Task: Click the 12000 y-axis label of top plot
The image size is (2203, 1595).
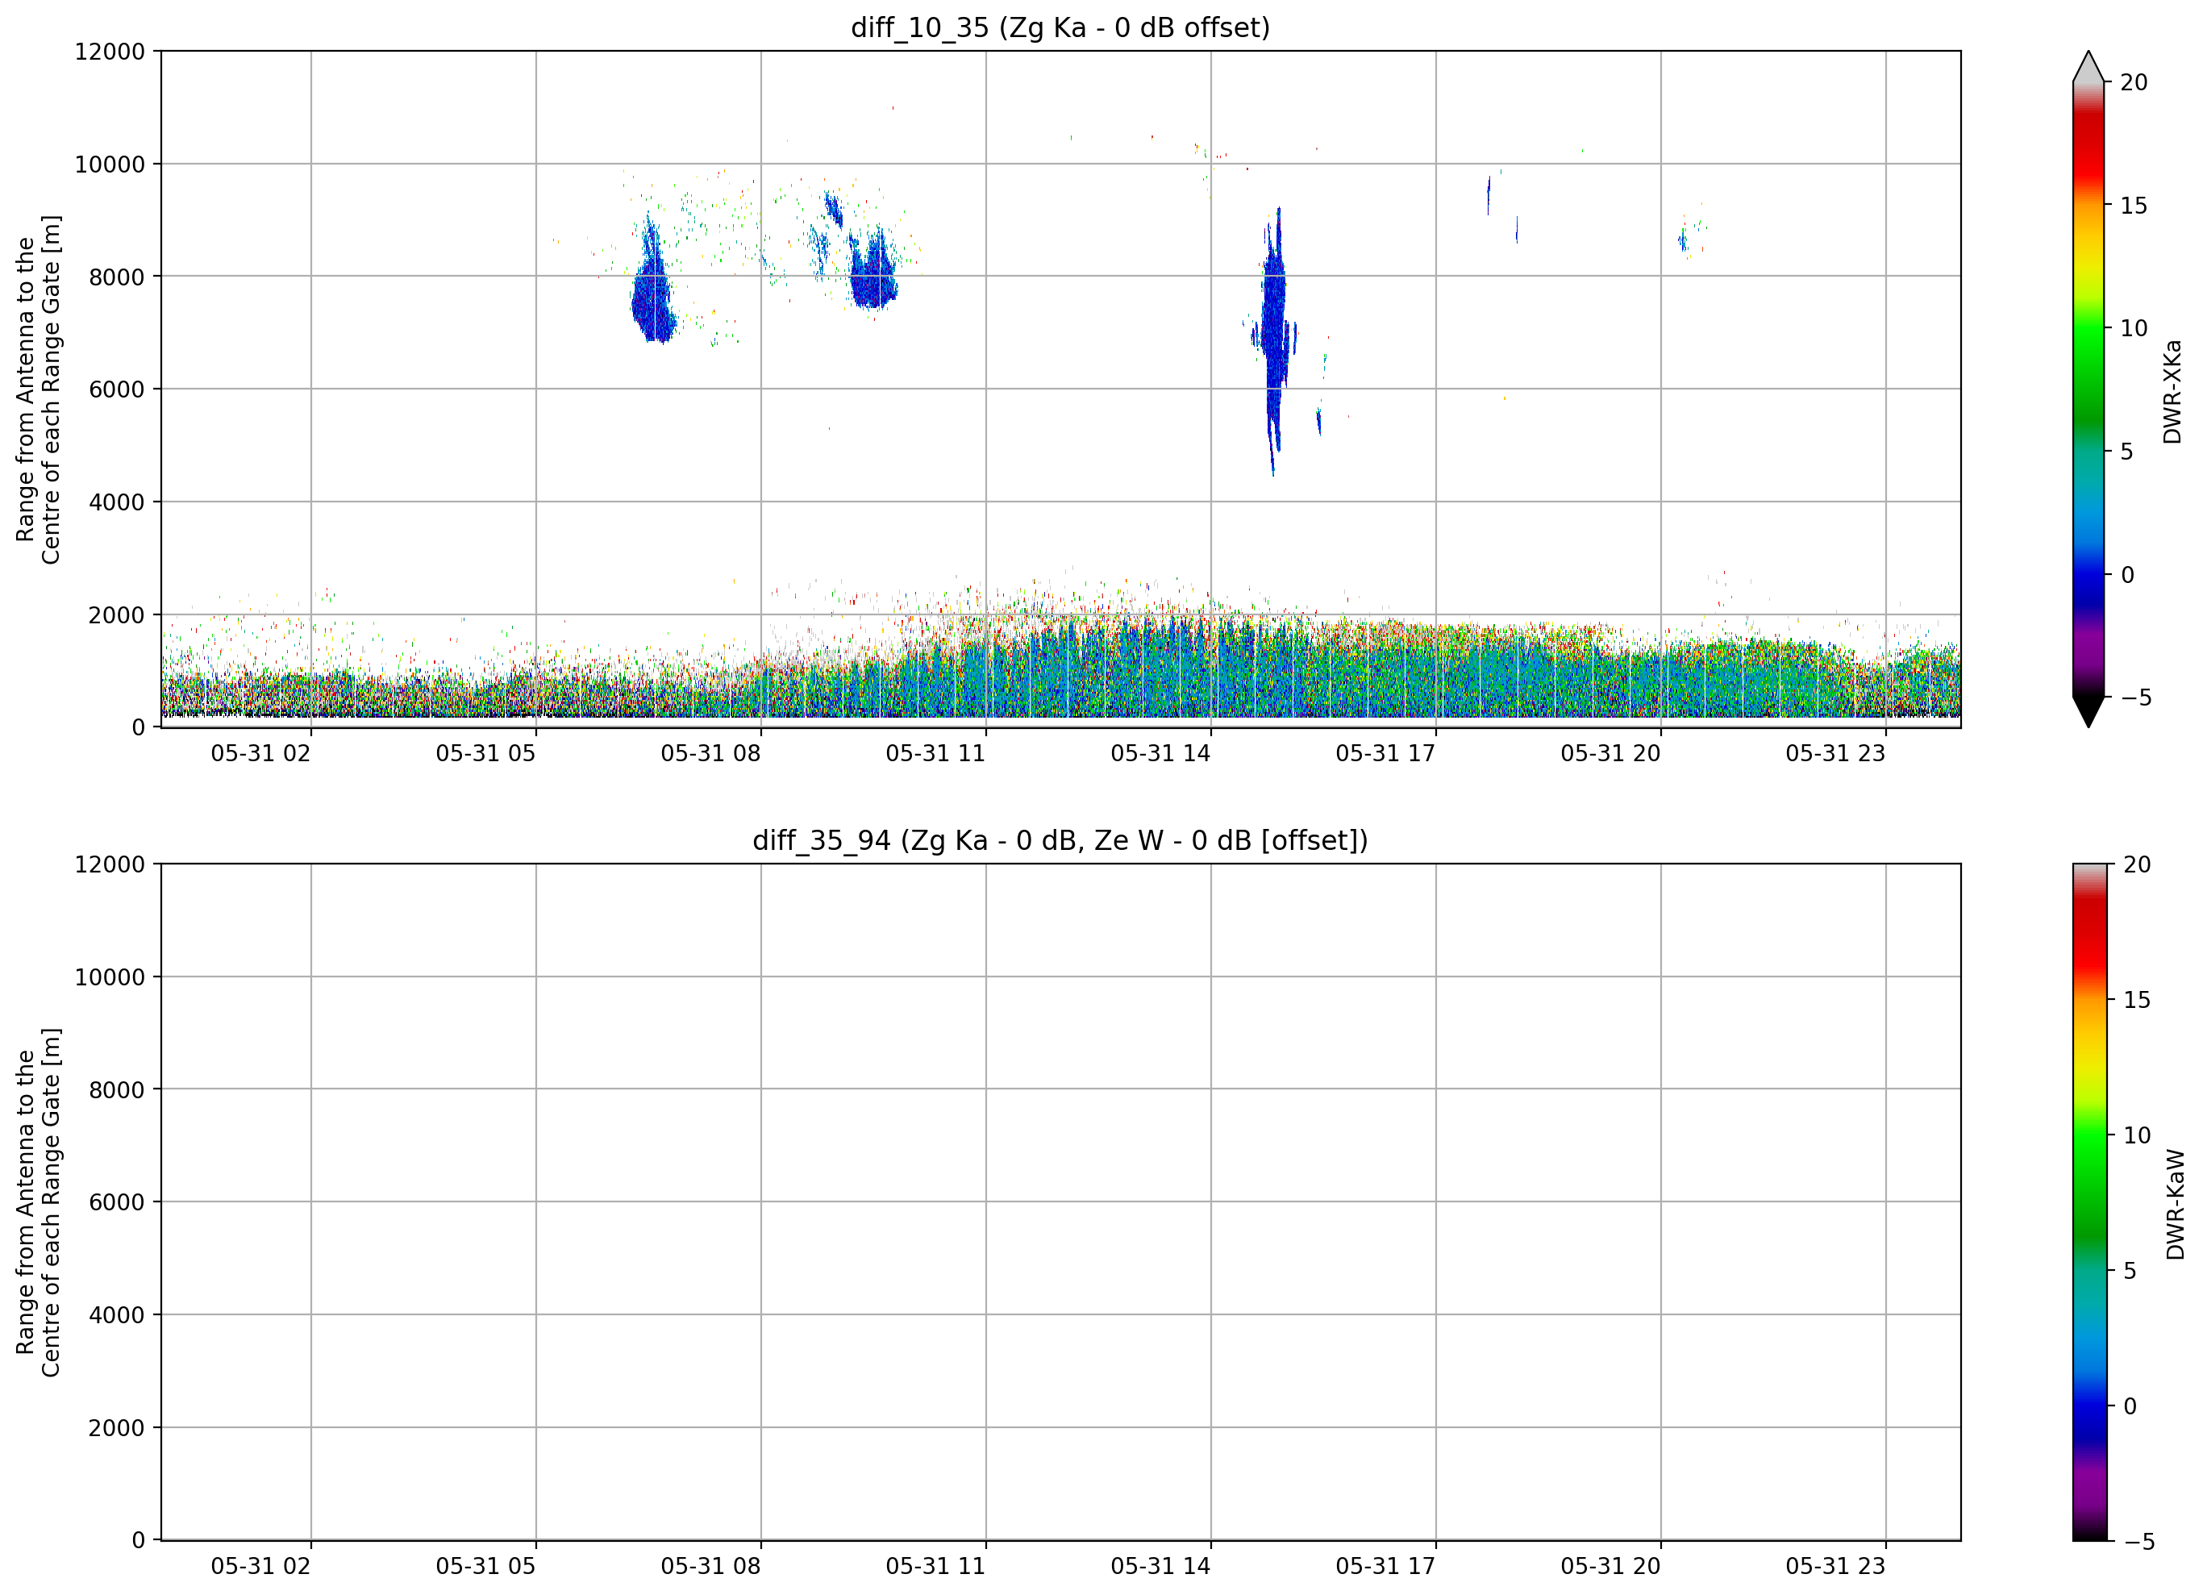Action: (110, 52)
